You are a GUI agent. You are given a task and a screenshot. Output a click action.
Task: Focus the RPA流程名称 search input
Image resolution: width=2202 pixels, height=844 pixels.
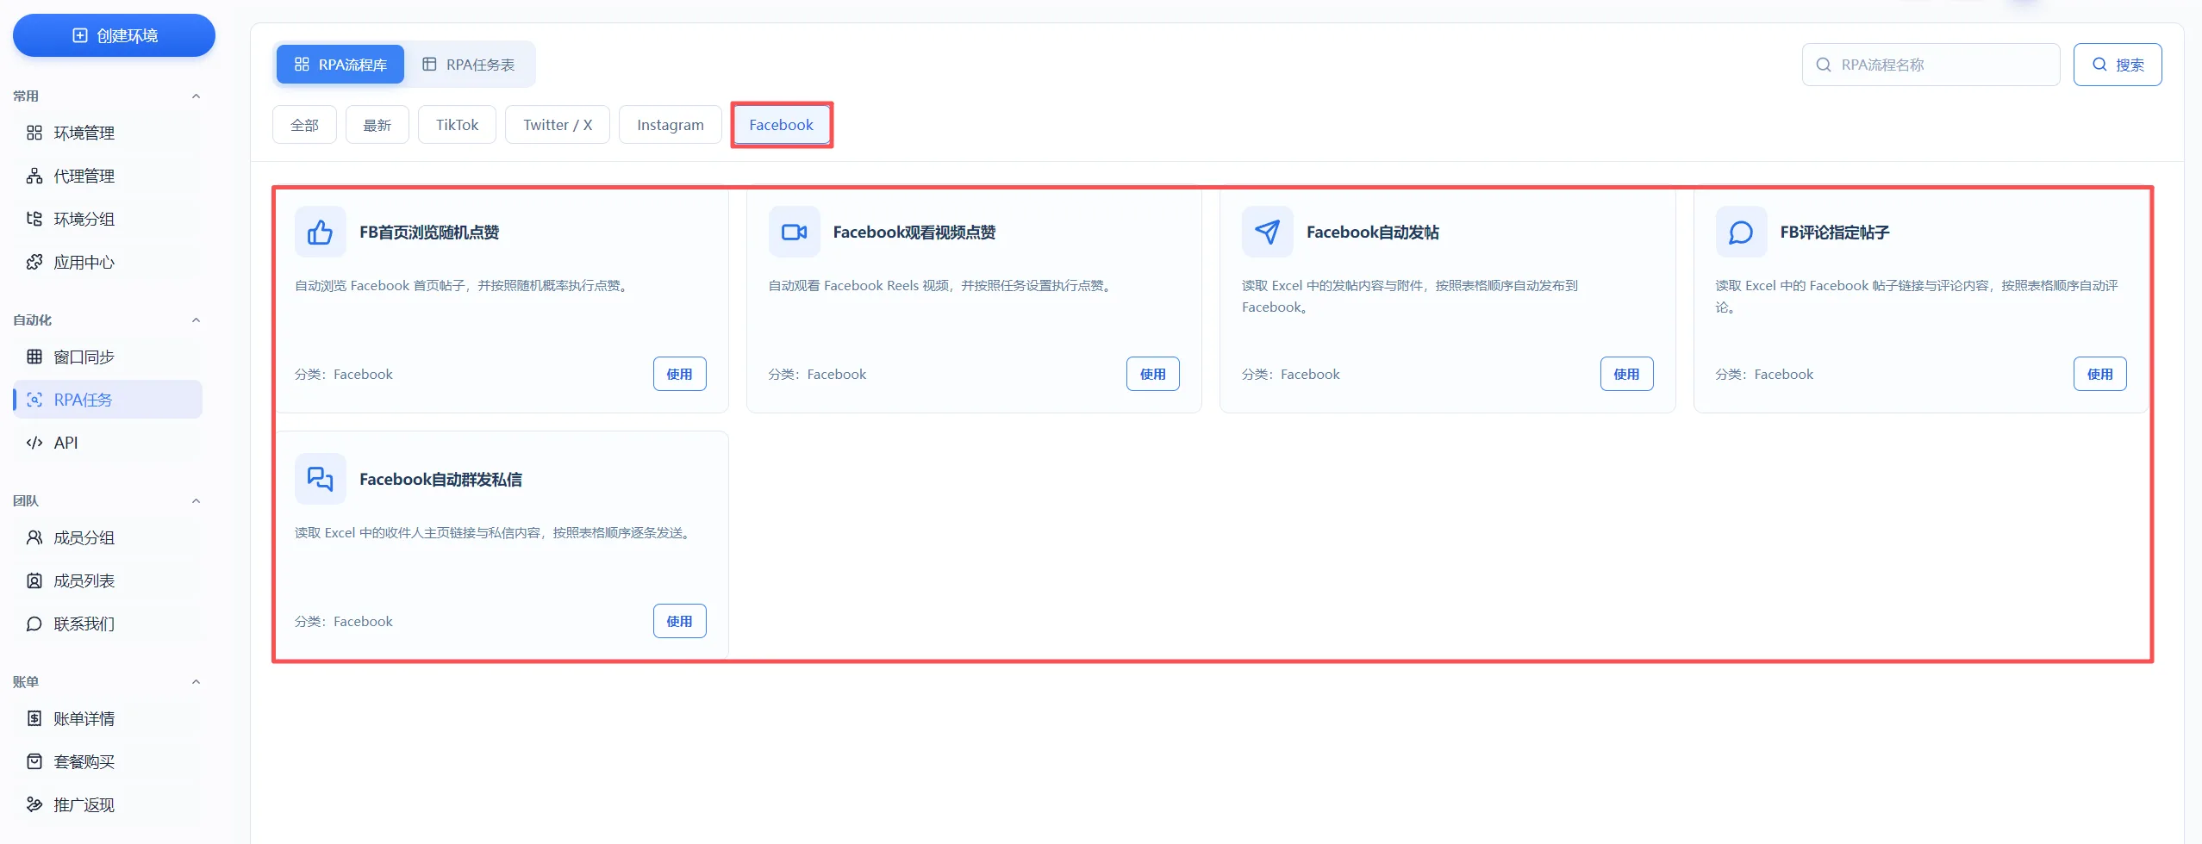1931,65
